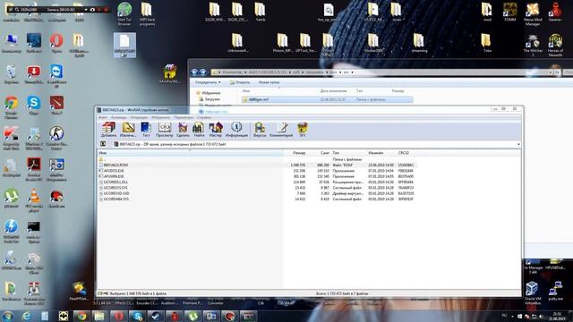The height and width of the screenshot is (322, 573).
Task: Select the UCOREW64.SYS row
Action: tap(257, 199)
